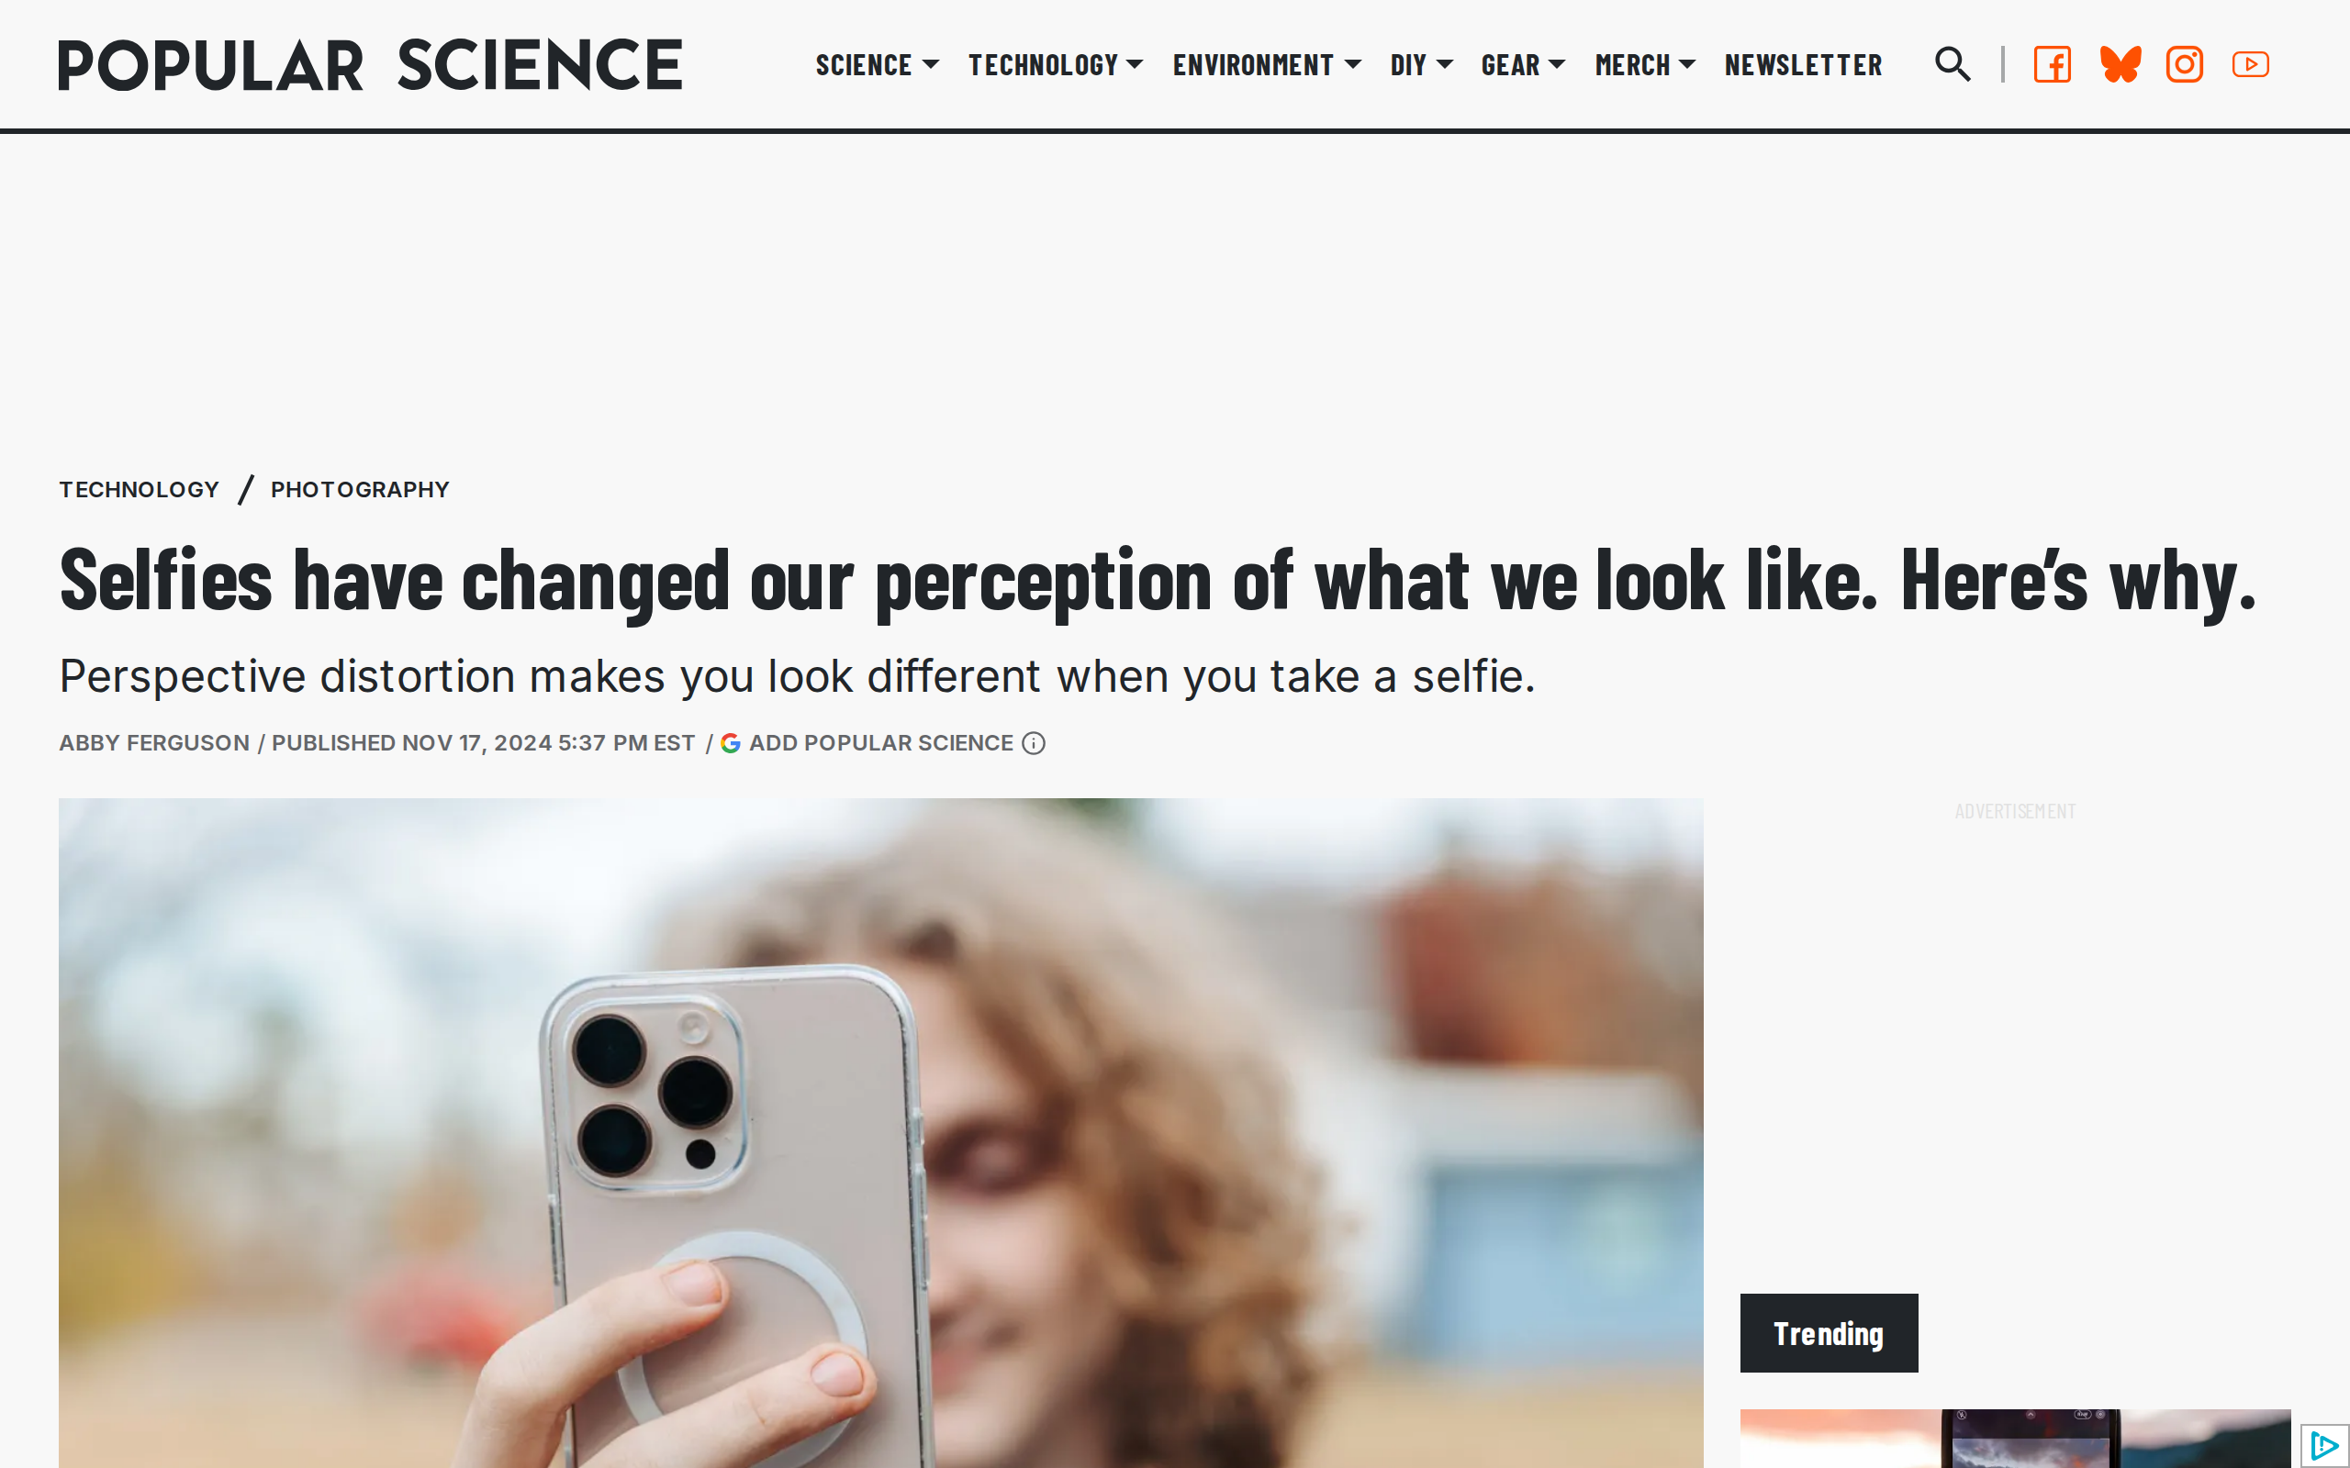Screen dimensions: 2350x1468
Task: Go to the Newsletter page
Action: [x=1803, y=65]
